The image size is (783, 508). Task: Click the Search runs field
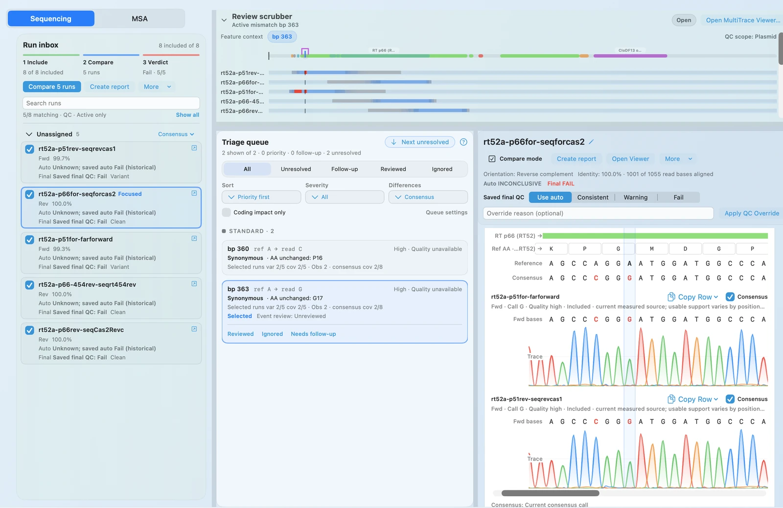pos(111,103)
